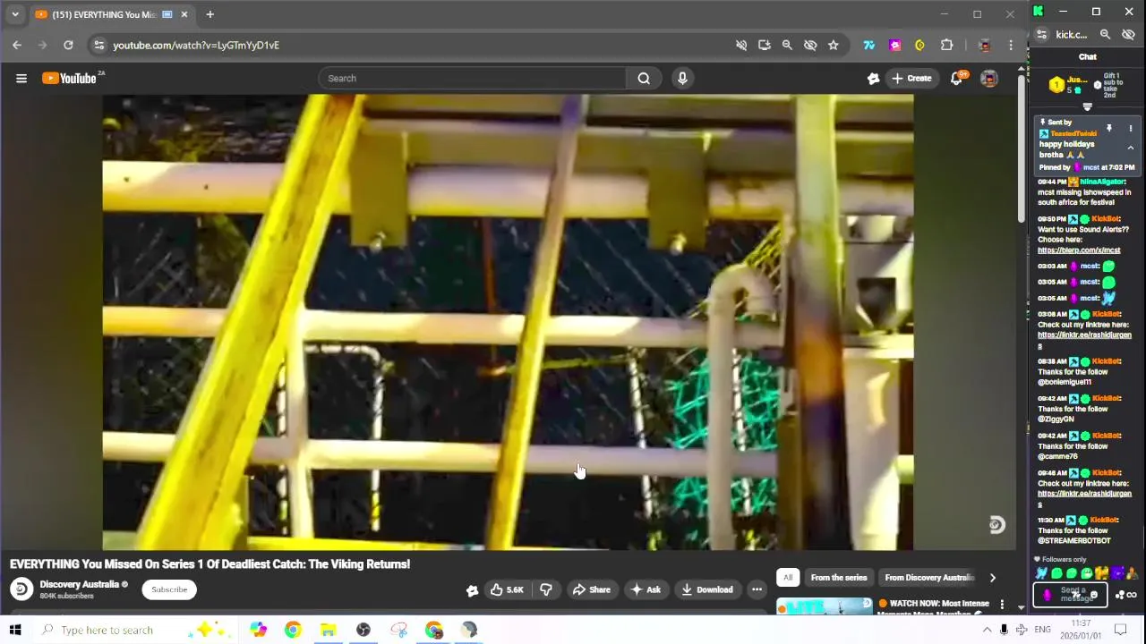Open Chrome zoom magnifier in address bar
This screenshot has height=644, width=1146.
(787, 45)
